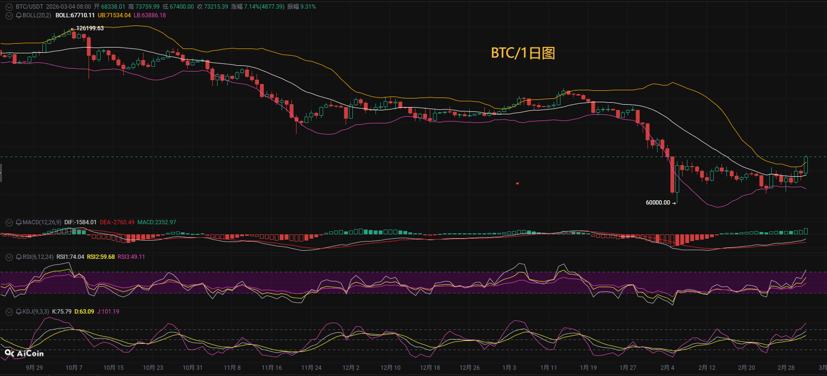Click the red dot marker on chart
The image size is (827, 376).
click(x=517, y=183)
